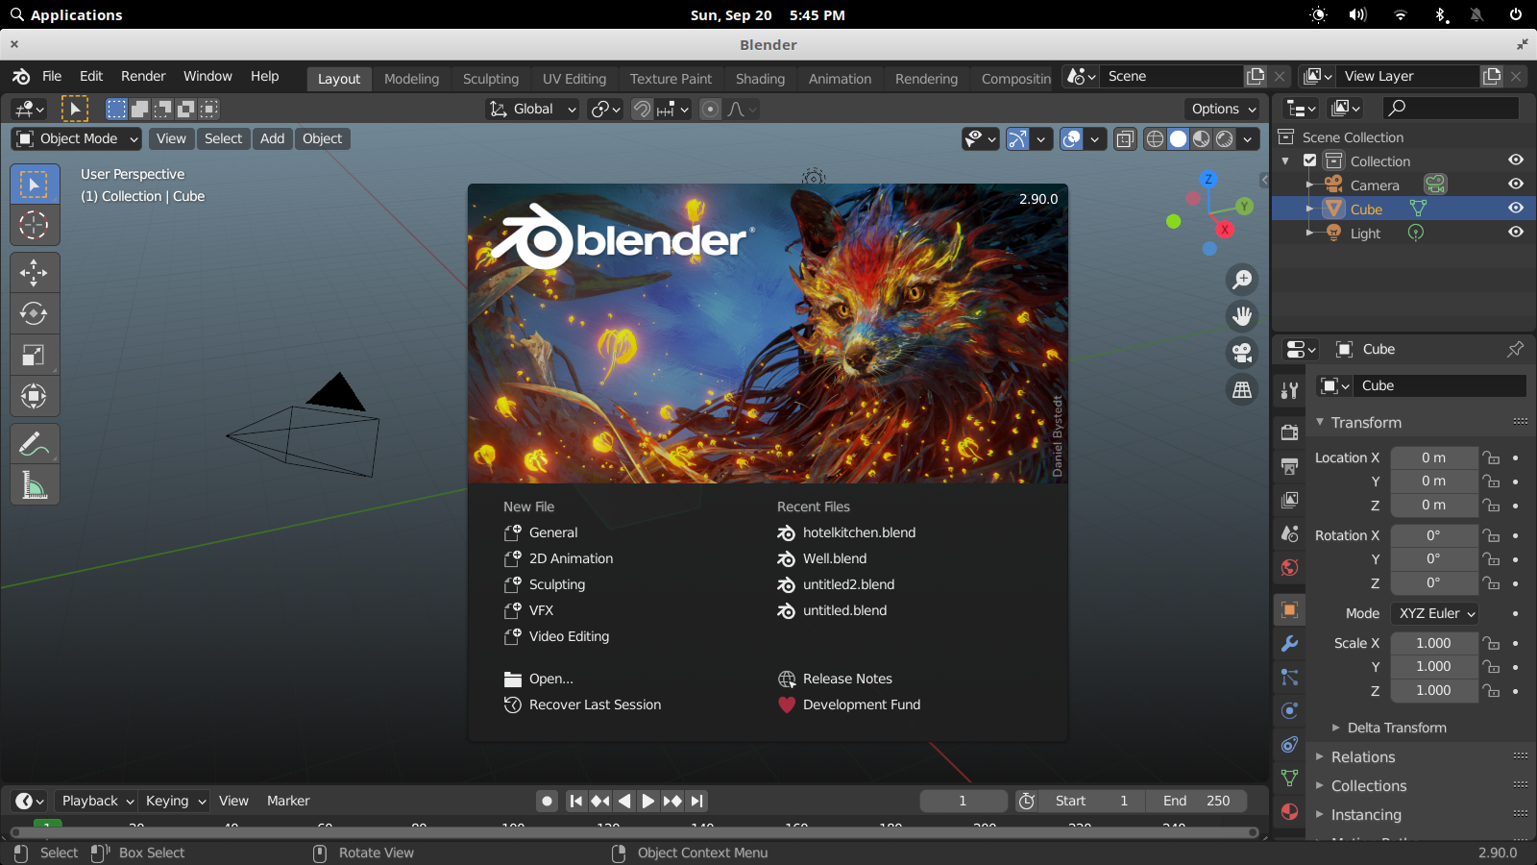Screen dimensions: 1537x865
Task: Open the View Layer properties tab
Action: point(1289,500)
